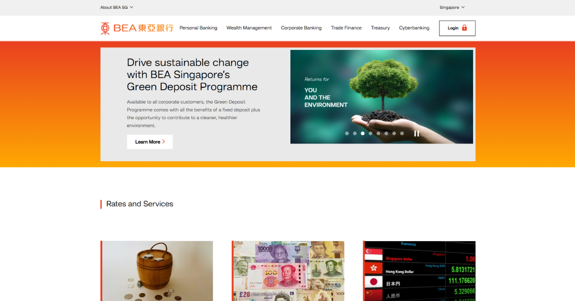Open the foreign banknotes thumbnail

click(x=288, y=271)
